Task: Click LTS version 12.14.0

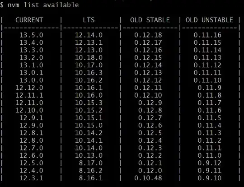Action: click(89, 35)
